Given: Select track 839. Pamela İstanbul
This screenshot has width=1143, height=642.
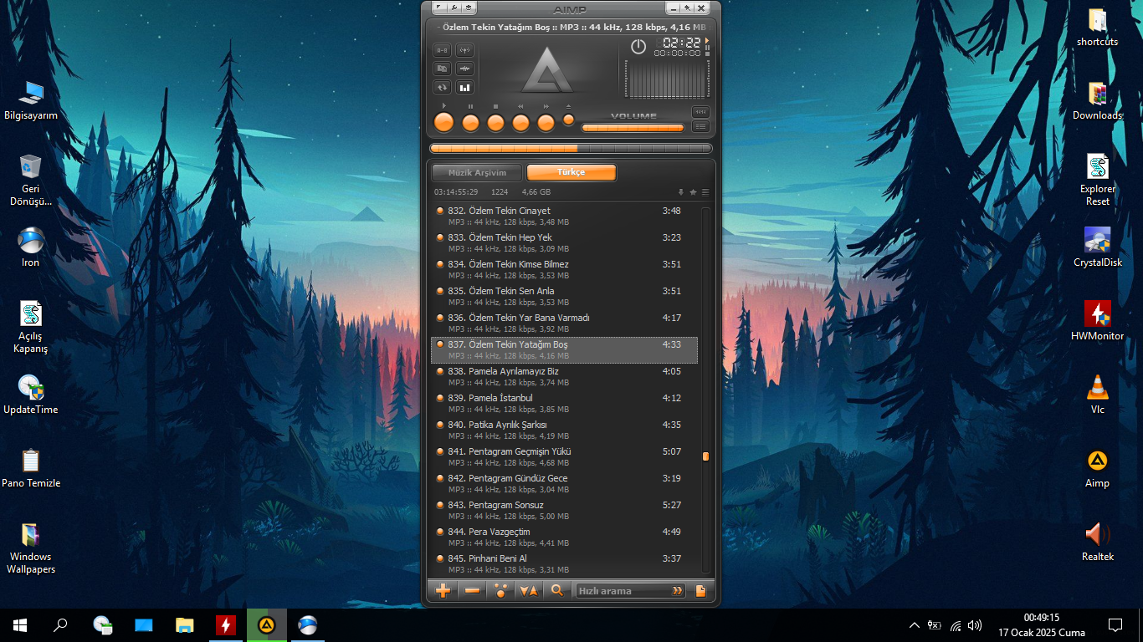Looking at the screenshot, I should pyautogui.click(x=564, y=404).
